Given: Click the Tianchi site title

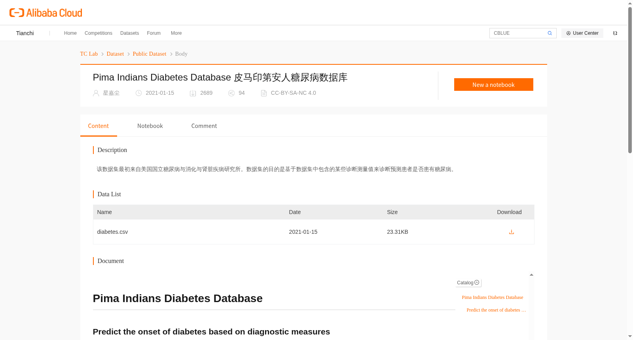Looking at the screenshot, I should [25, 33].
